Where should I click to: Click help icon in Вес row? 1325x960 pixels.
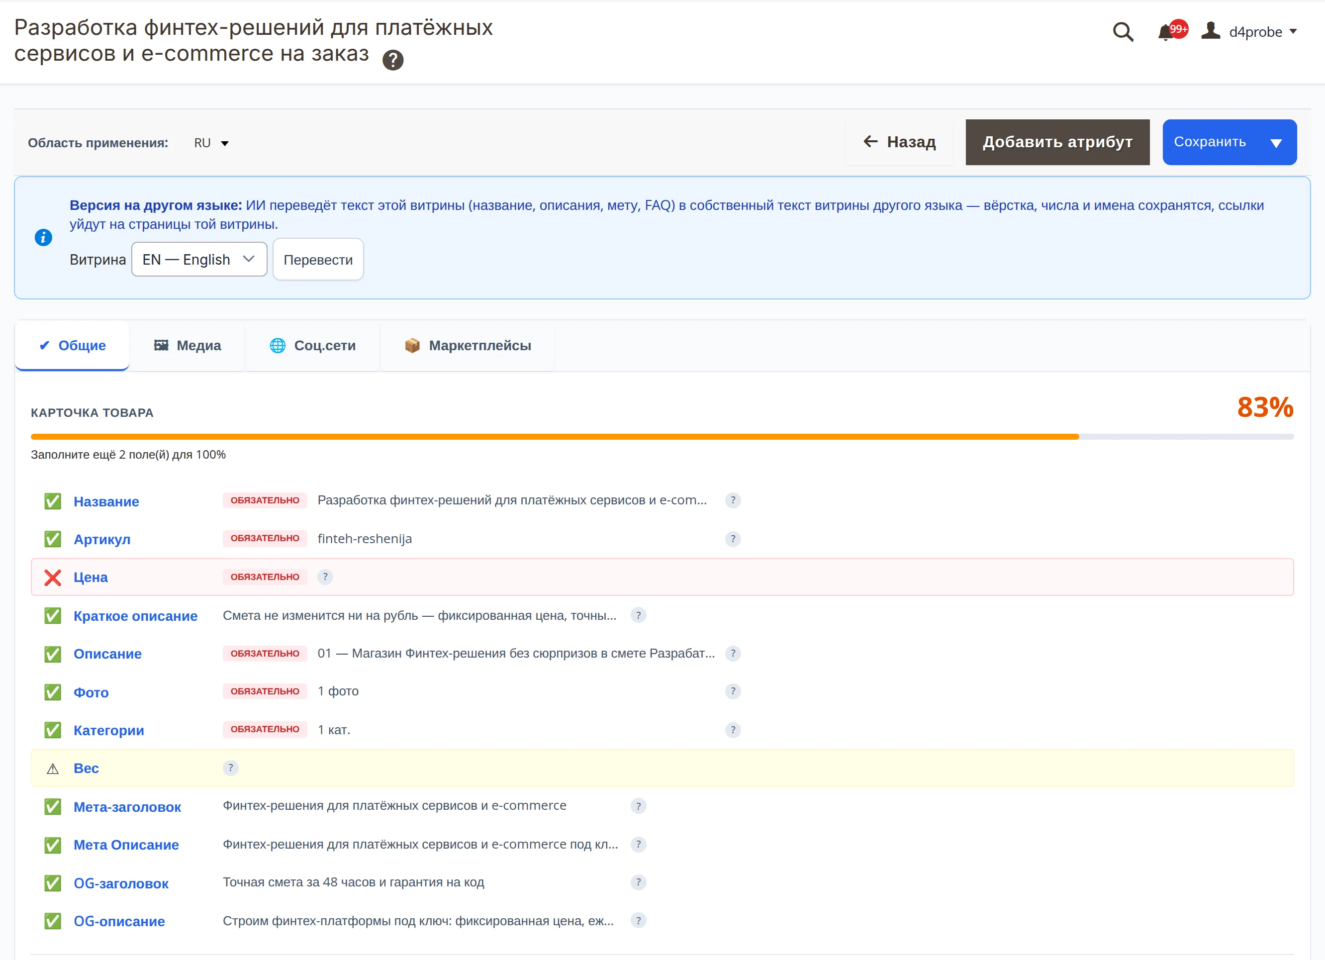tap(230, 768)
